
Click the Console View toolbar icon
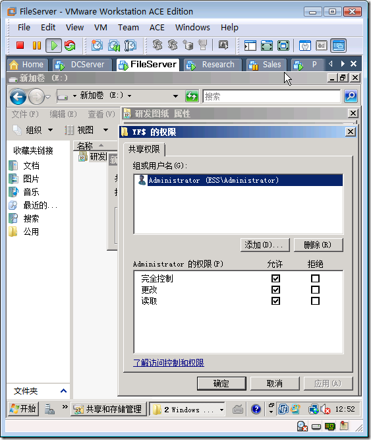click(338, 46)
